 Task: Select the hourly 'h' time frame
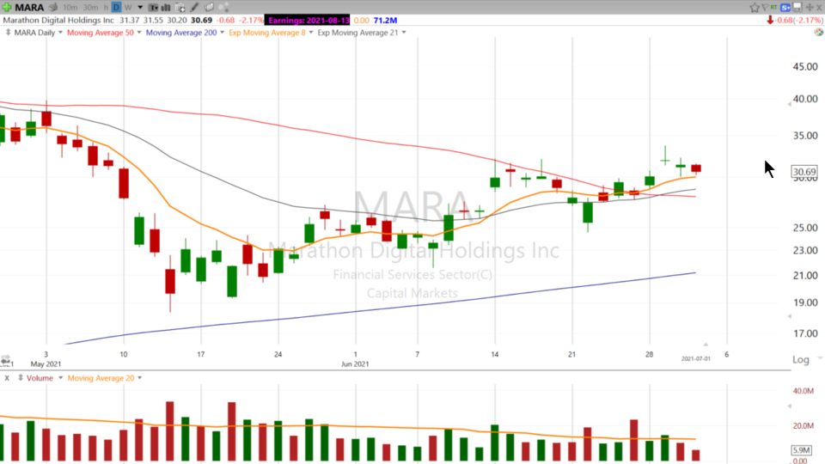(x=106, y=8)
